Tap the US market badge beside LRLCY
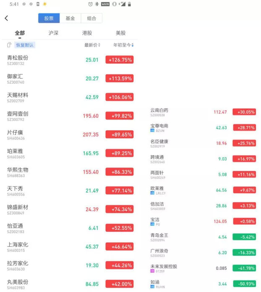261x292 pixels. tap(152, 193)
